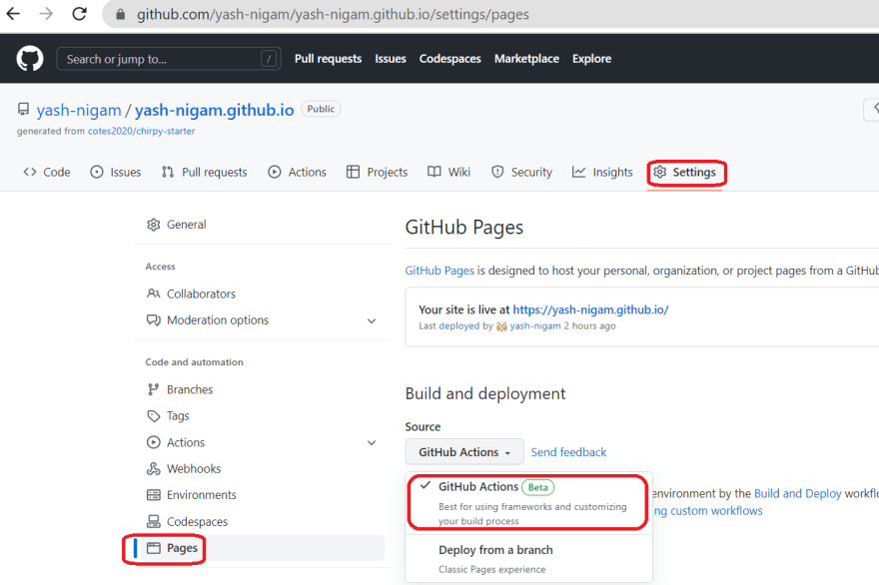Click yash-nigam owner link in repo header
Screen dimensions: 879x585
click(x=79, y=110)
